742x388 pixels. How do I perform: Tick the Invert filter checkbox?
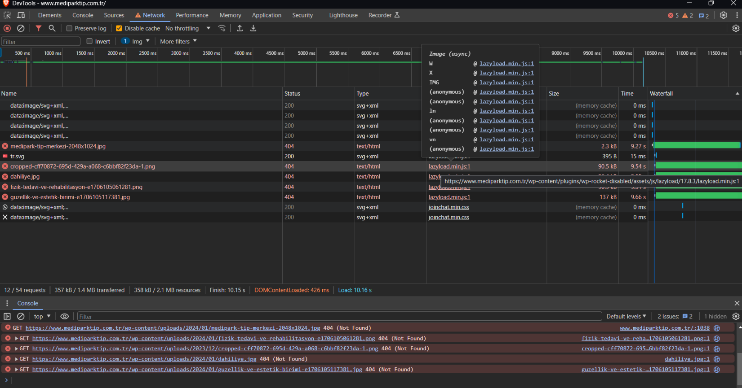click(x=89, y=41)
